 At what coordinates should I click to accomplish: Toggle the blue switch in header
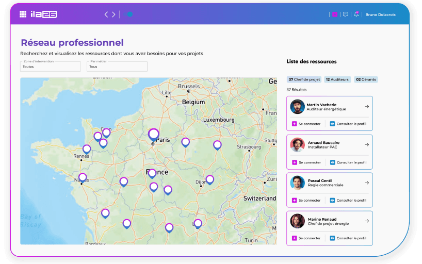[x=128, y=14]
